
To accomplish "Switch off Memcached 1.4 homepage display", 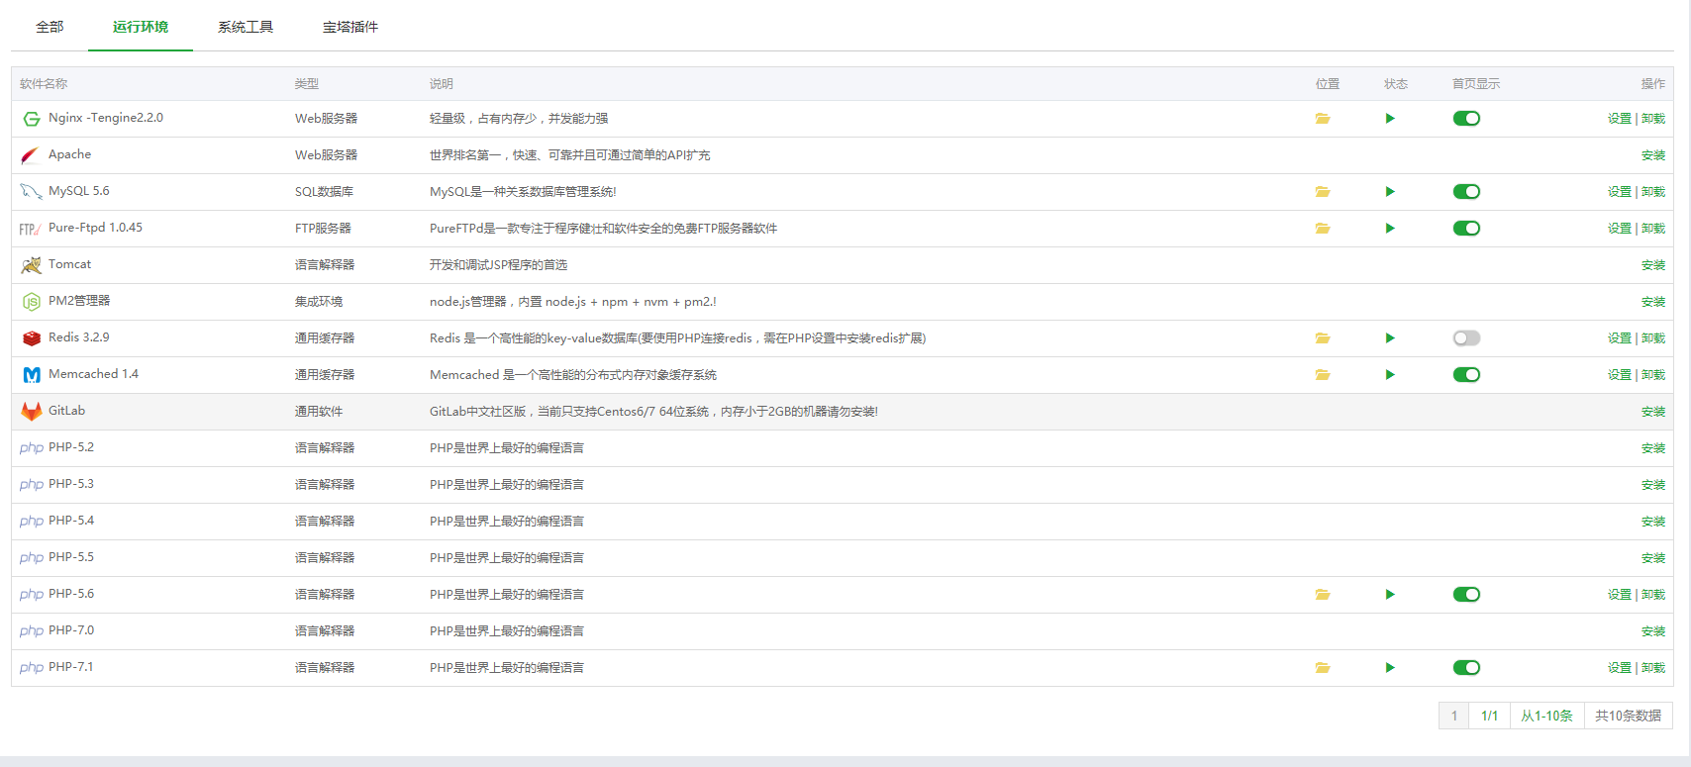I will tap(1466, 375).
